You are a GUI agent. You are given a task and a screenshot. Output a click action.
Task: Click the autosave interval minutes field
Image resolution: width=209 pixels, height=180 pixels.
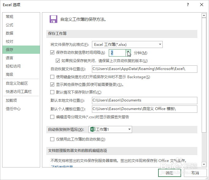pyautogui.click(x=117, y=53)
